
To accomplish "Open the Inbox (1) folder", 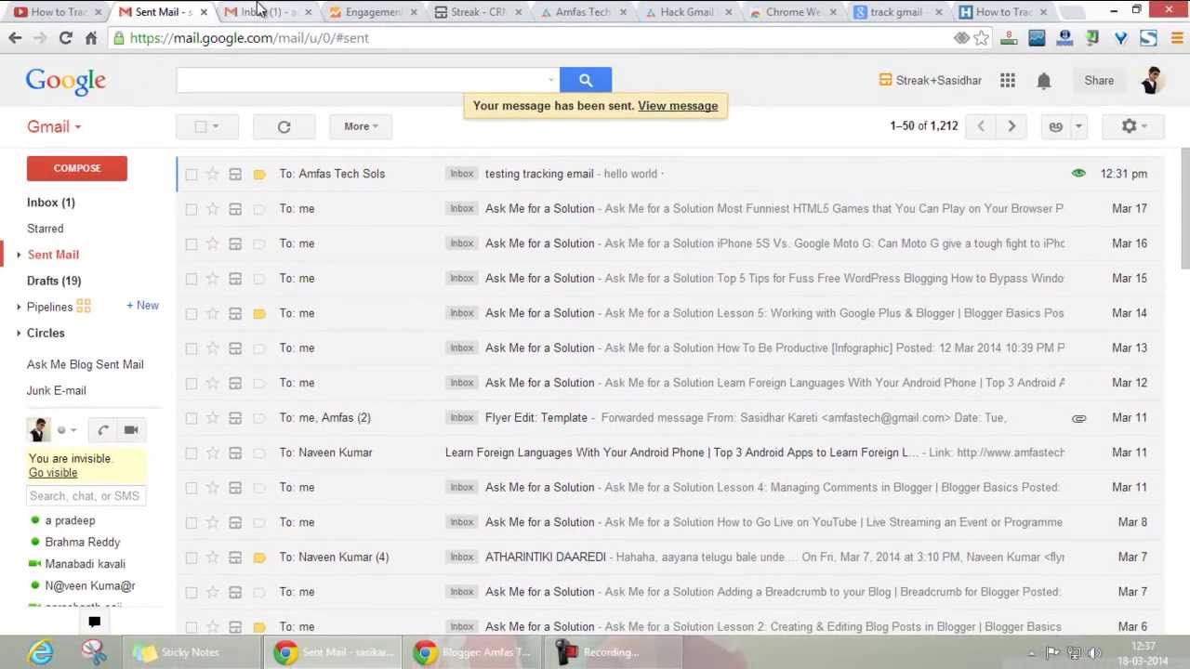I will (51, 203).
